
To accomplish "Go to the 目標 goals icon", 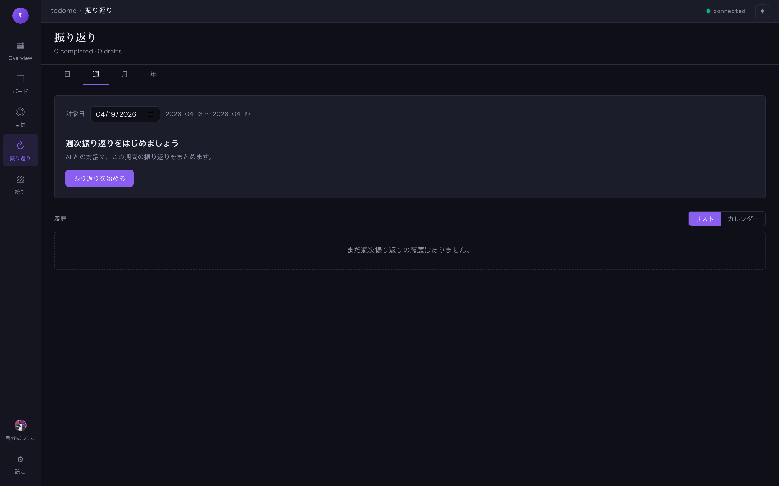I will coord(20,112).
